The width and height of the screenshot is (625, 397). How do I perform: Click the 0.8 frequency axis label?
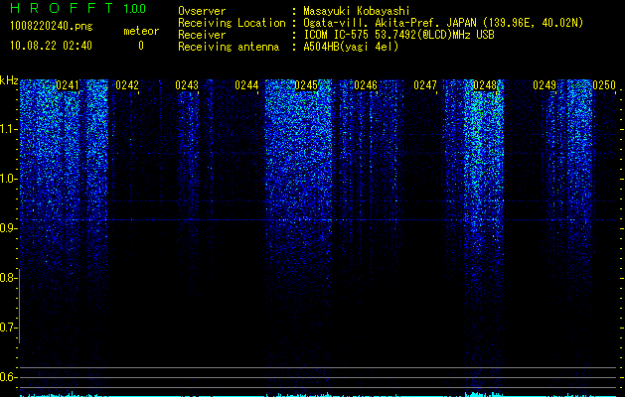[8, 278]
